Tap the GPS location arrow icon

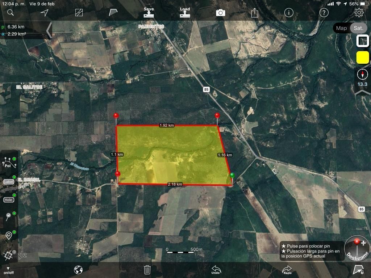point(45,13)
